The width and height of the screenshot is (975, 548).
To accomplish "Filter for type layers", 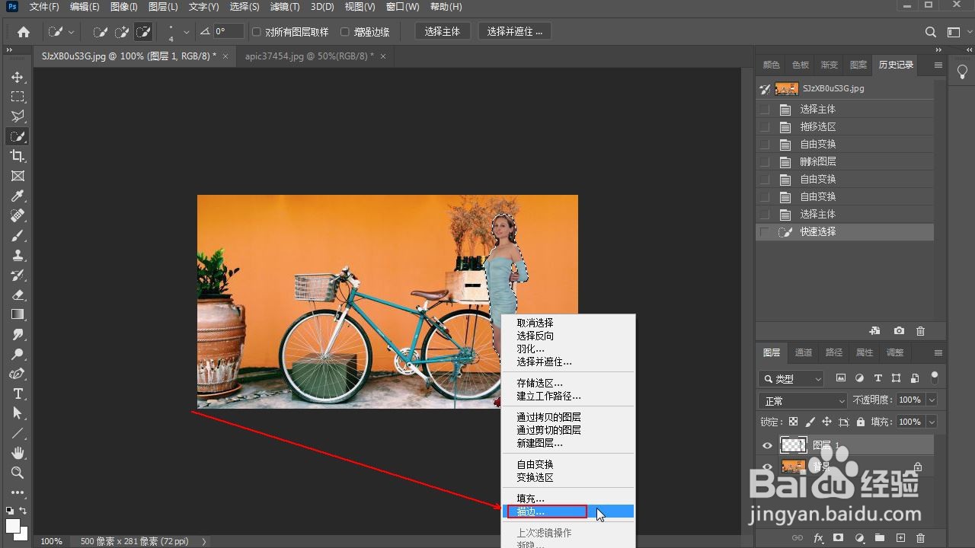I will click(x=878, y=378).
